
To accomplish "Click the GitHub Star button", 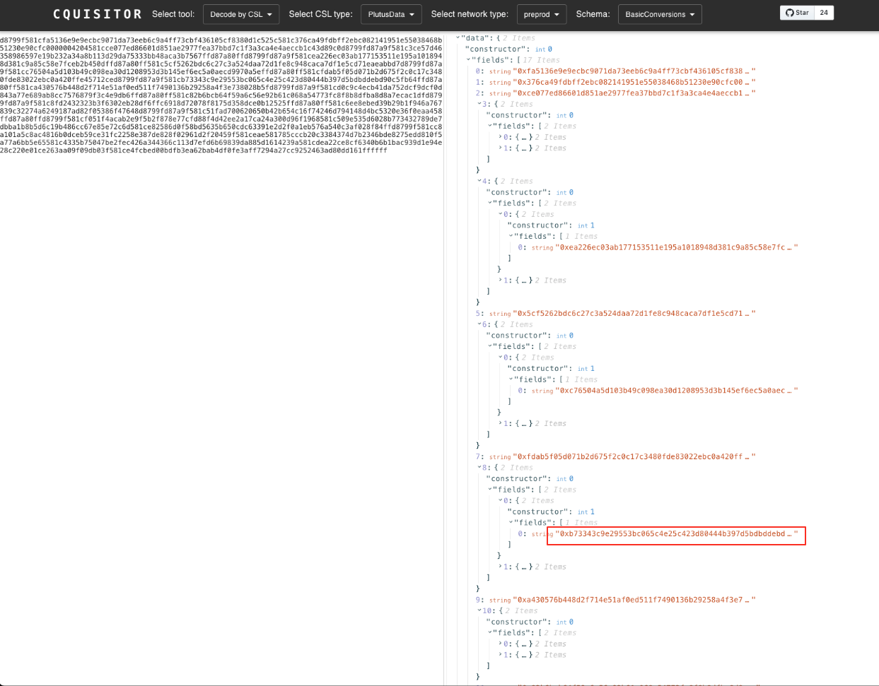I will point(797,13).
